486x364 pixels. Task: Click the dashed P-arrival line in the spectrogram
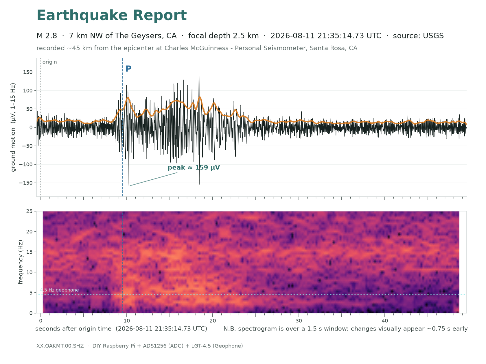pyautogui.click(x=122, y=262)
